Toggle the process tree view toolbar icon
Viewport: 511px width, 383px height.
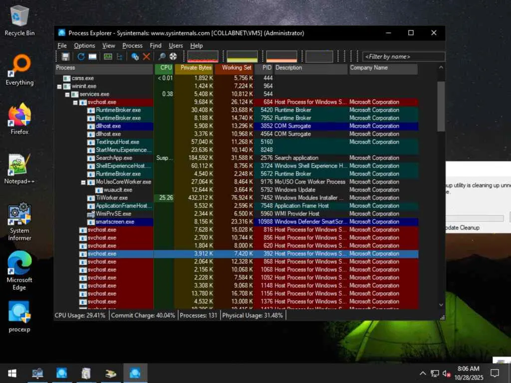[x=119, y=57]
